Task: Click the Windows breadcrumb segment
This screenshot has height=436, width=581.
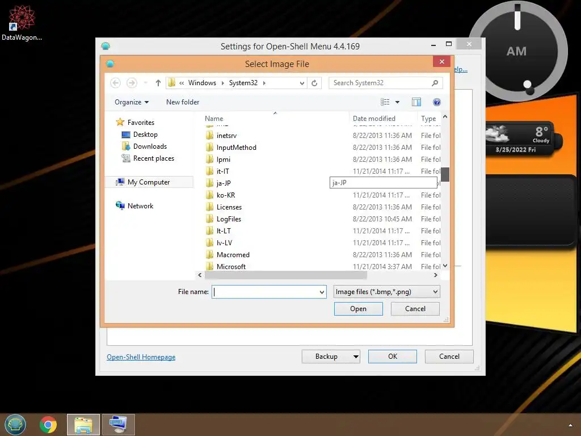Action: pyautogui.click(x=202, y=83)
